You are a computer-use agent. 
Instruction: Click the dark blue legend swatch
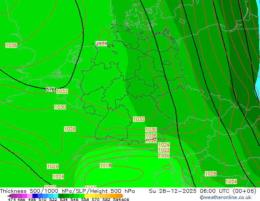(x=35, y=196)
